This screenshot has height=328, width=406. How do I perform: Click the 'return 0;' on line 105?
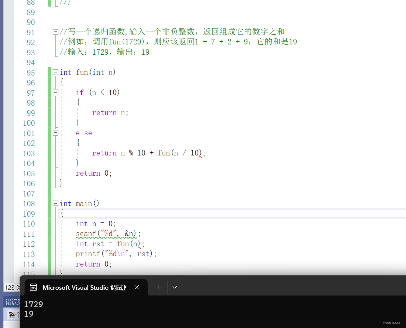point(94,173)
